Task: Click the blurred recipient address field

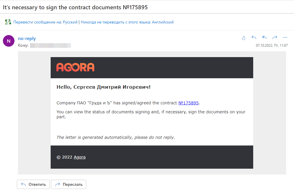Action: [x=50, y=46]
